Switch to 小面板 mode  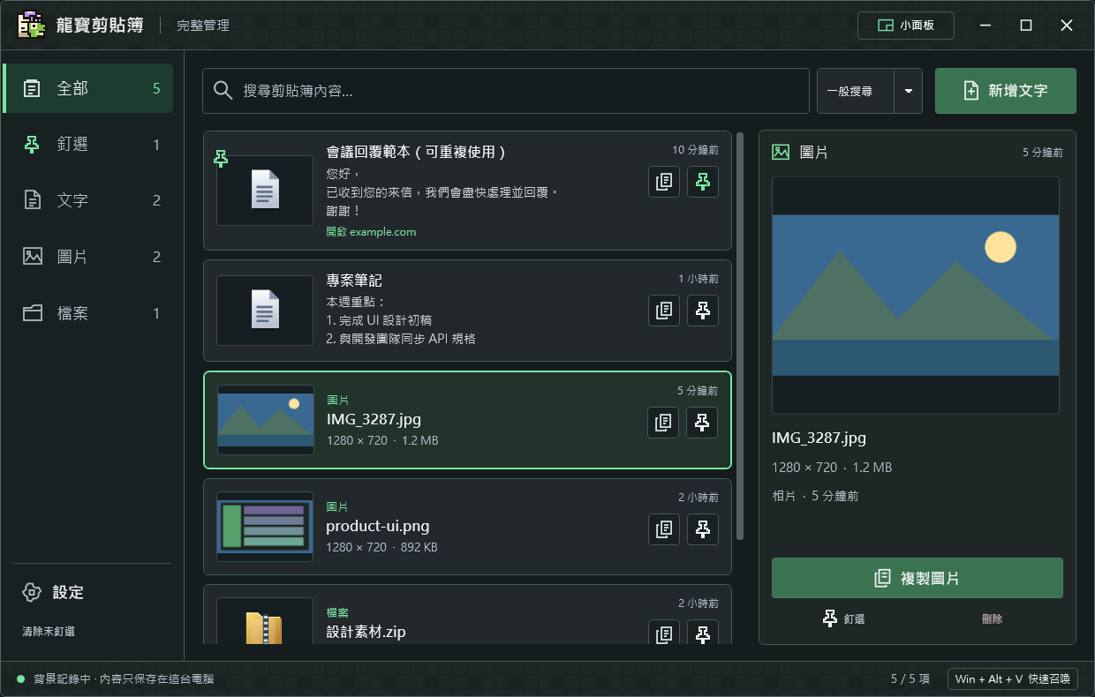[907, 26]
